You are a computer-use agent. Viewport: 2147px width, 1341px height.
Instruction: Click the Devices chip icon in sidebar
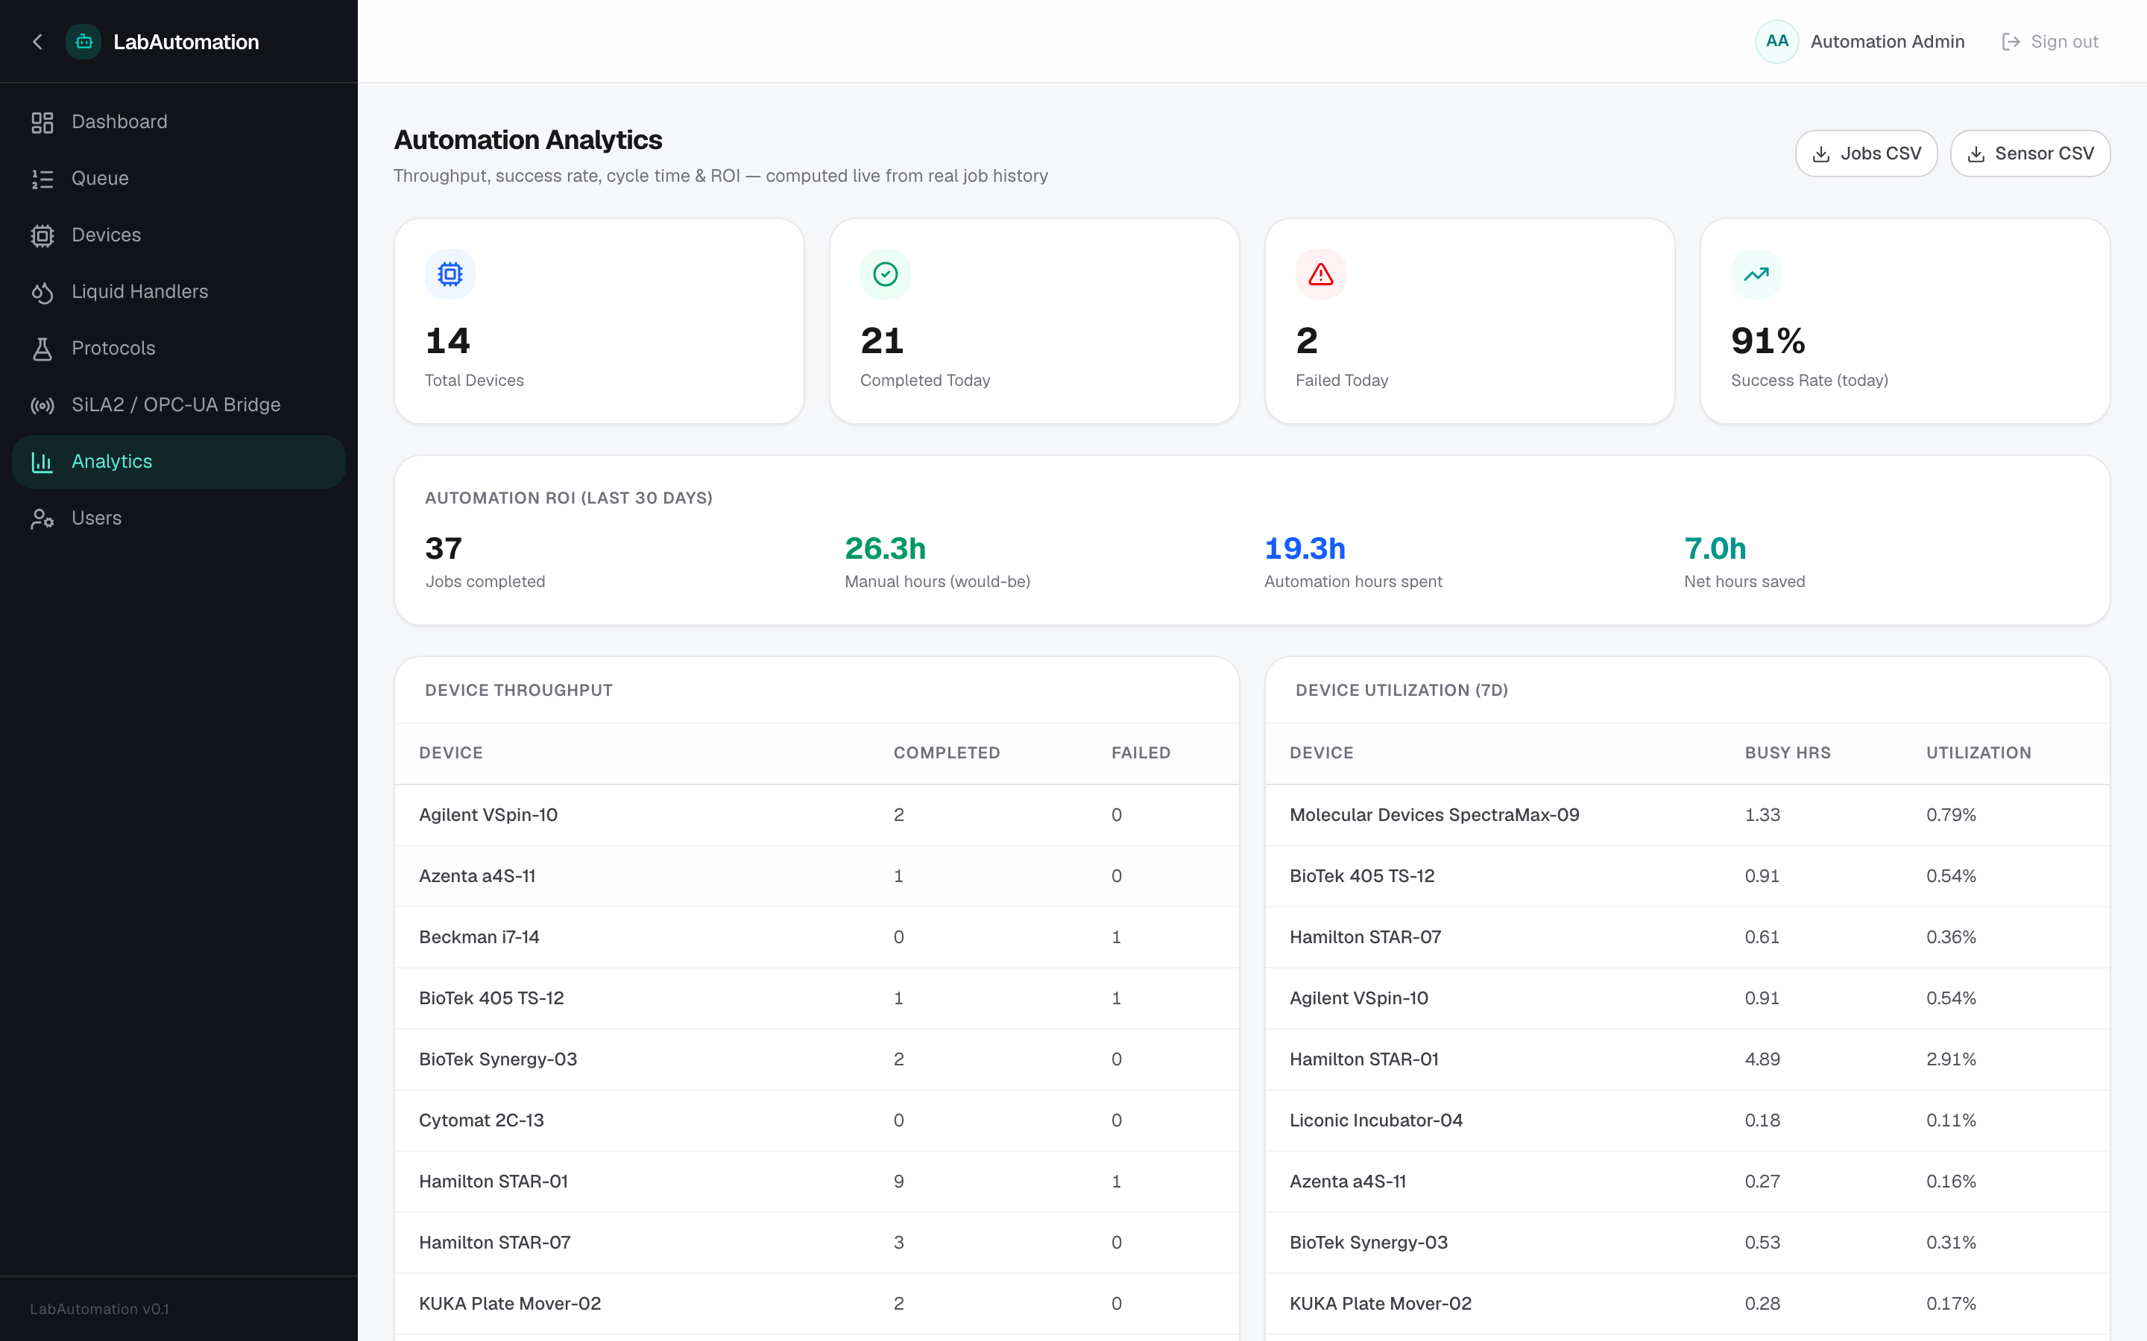(x=42, y=236)
